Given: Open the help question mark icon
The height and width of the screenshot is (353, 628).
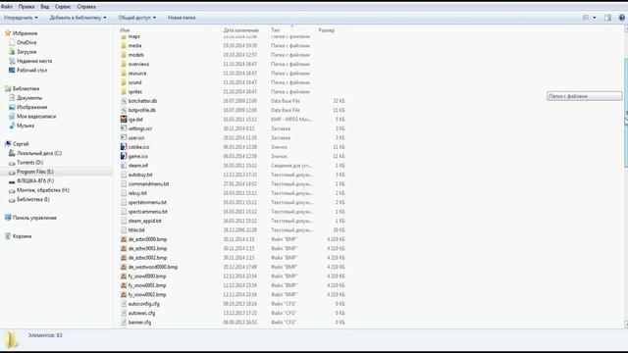Looking at the screenshot, I should [622, 18].
